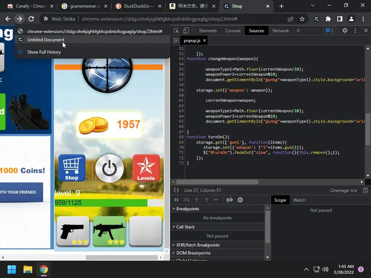
Task: Select Show Full History entry
Action: (x=92, y=52)
